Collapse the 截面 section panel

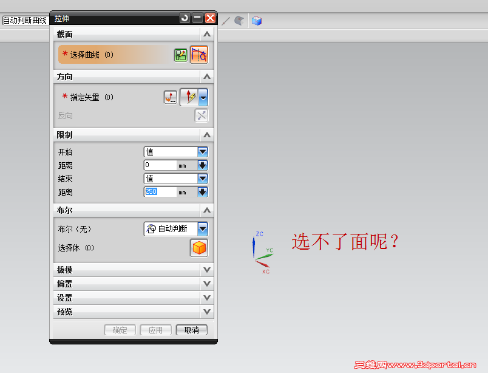[x=207, y=34]
